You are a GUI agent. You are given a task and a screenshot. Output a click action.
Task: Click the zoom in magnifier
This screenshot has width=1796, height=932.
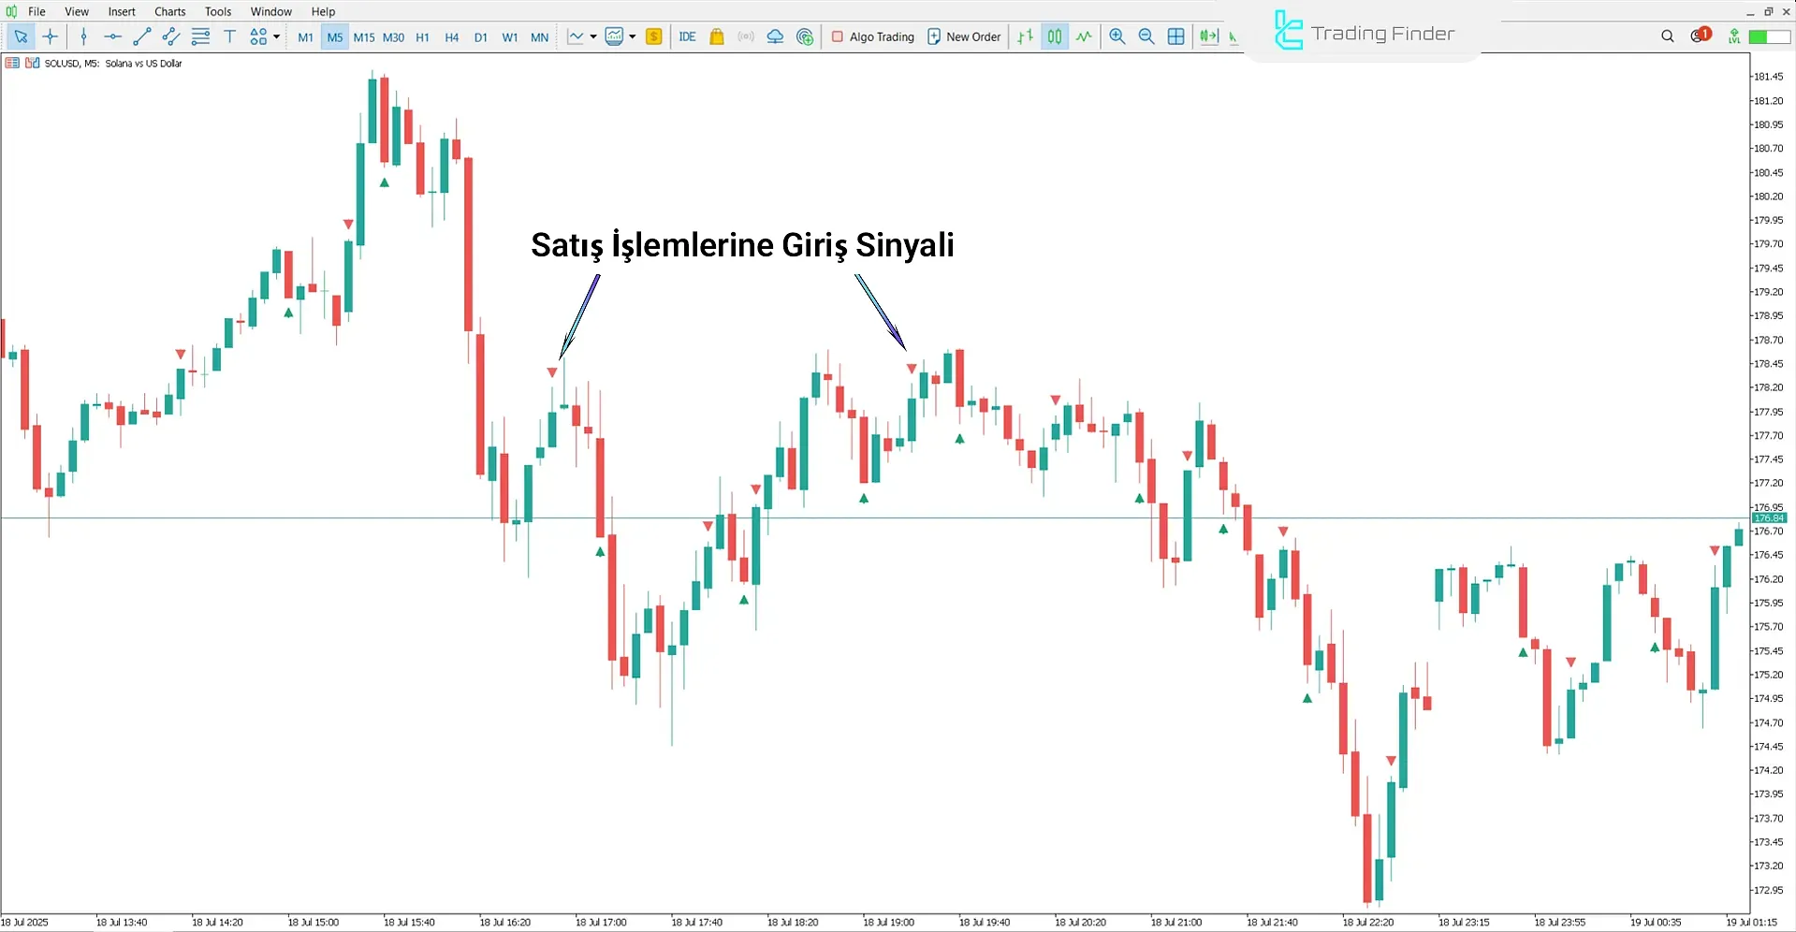click(1117, 36)
